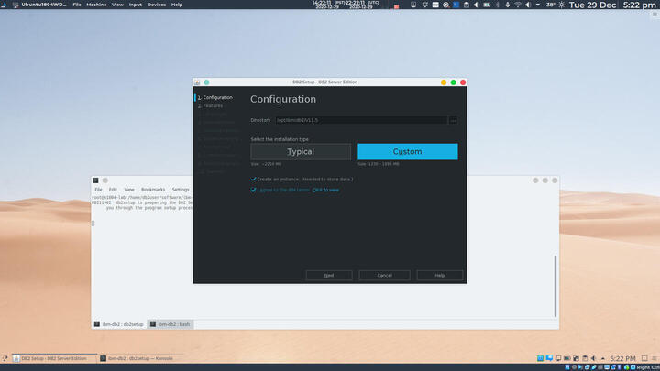Image resolution: width=660 pixels, height=371 pixels.
Task: Click the installation Directory path field
Action: click(x=361, y=120)
